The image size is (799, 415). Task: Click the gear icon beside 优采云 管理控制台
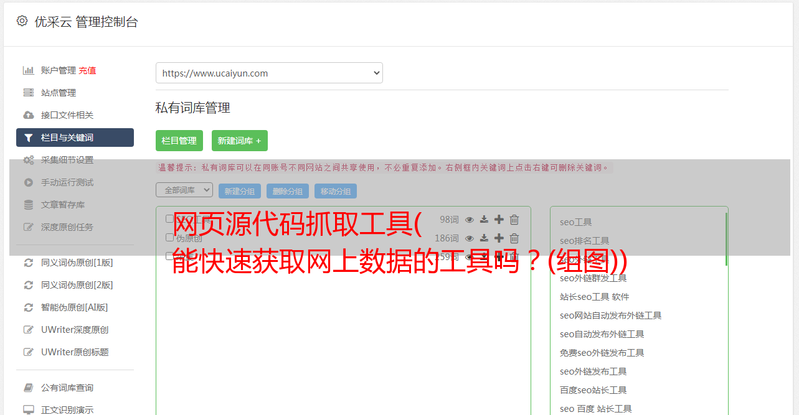tap(22, 21)
